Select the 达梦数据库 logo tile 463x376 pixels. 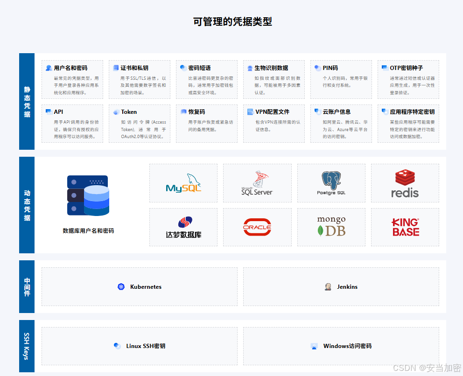click(183, 227)
